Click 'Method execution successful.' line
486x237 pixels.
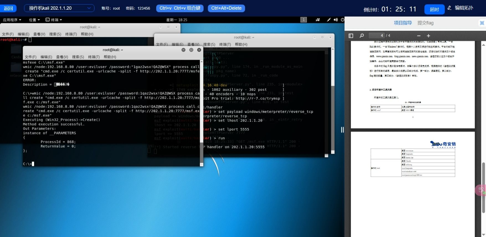point(54,124)
